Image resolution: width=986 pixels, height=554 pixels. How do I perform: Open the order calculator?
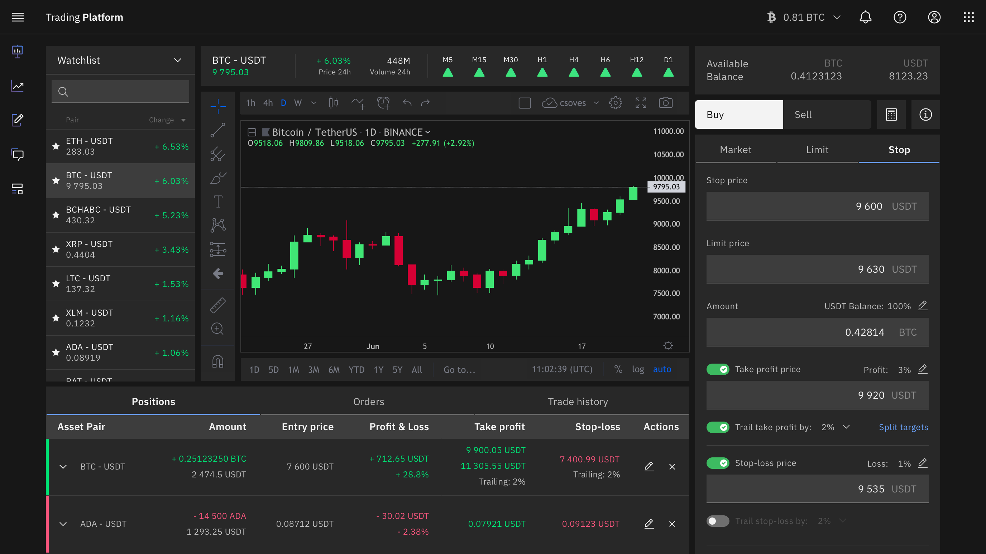click(x=891, y=115)
